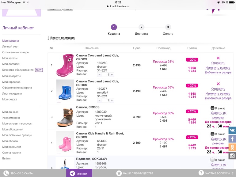Check 'В заказ' for SOKOLOV pendant
The height and width of the screenshot is (177, 236).
tap(212, 160)
